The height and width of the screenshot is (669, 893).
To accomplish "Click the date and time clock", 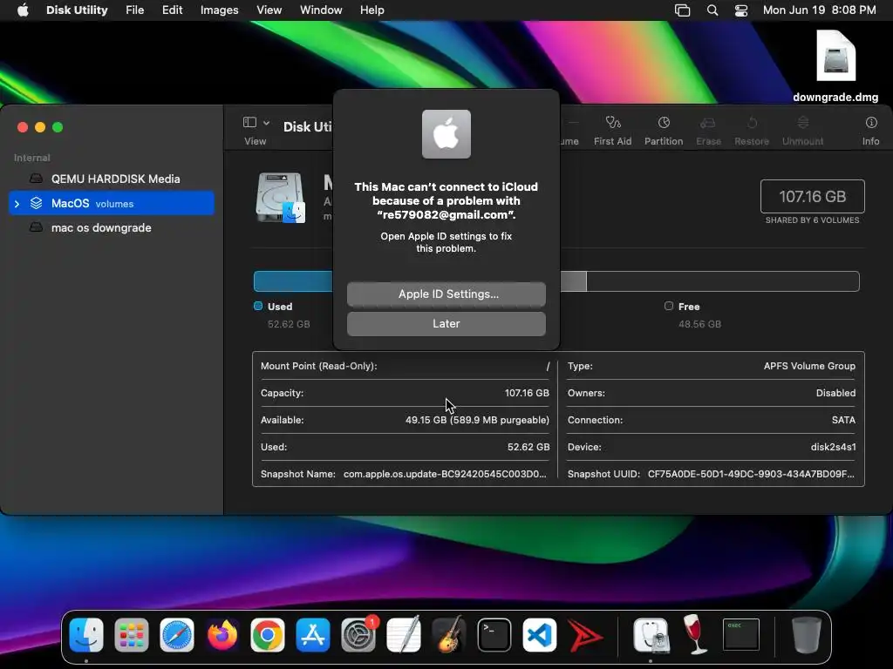I will point(820,10).
